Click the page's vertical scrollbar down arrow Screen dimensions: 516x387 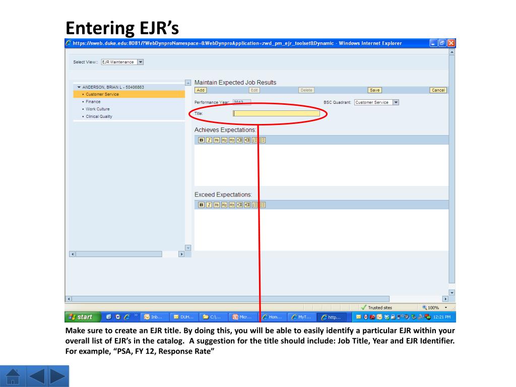452,293
